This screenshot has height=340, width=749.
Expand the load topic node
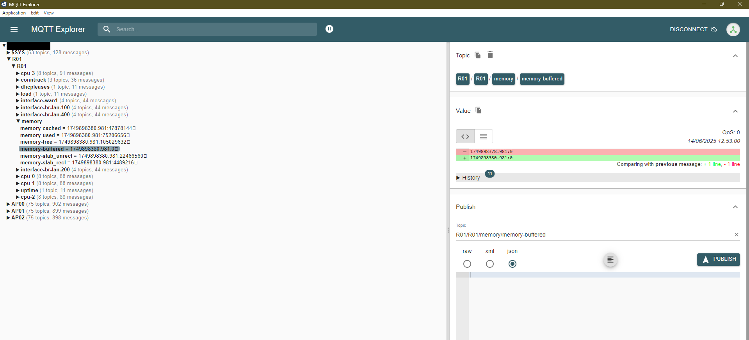click(18, 94)
